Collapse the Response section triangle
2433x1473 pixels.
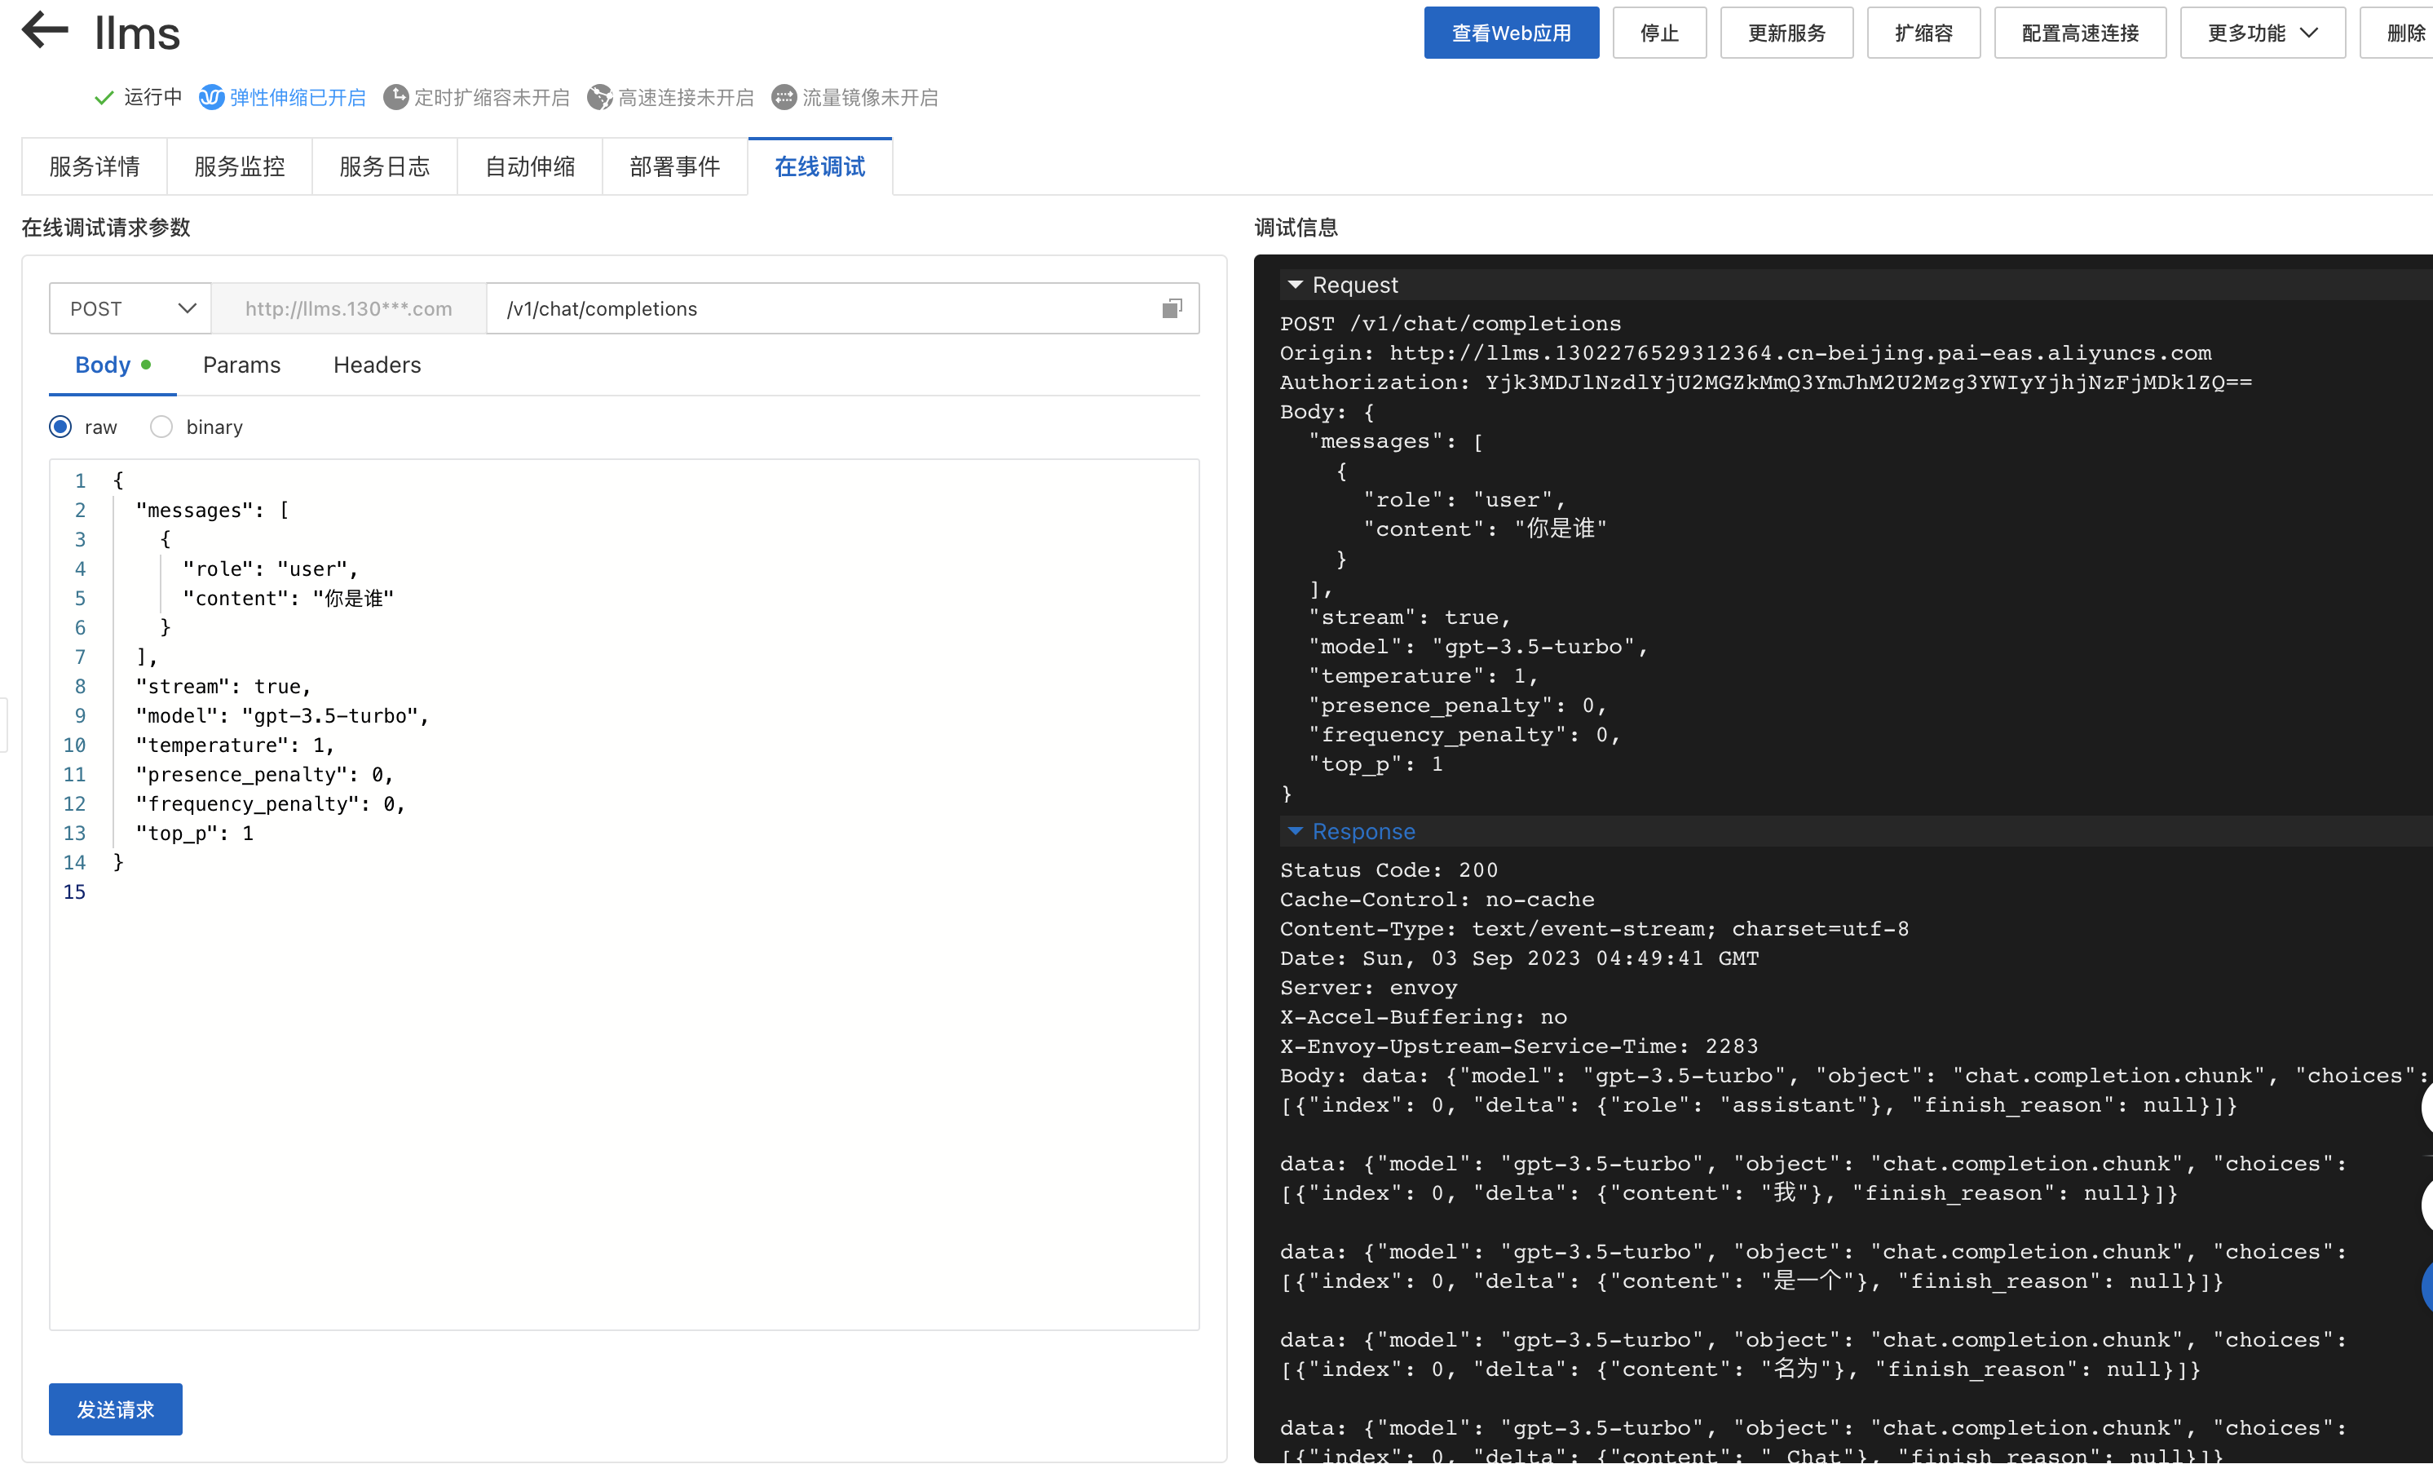click(1296, 831)
